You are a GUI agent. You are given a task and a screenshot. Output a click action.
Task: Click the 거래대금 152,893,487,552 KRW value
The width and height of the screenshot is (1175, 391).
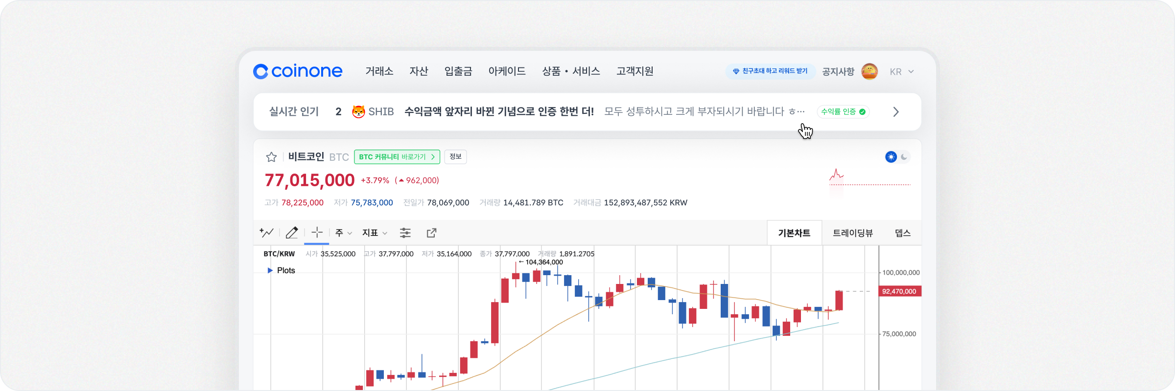point(646,203)
